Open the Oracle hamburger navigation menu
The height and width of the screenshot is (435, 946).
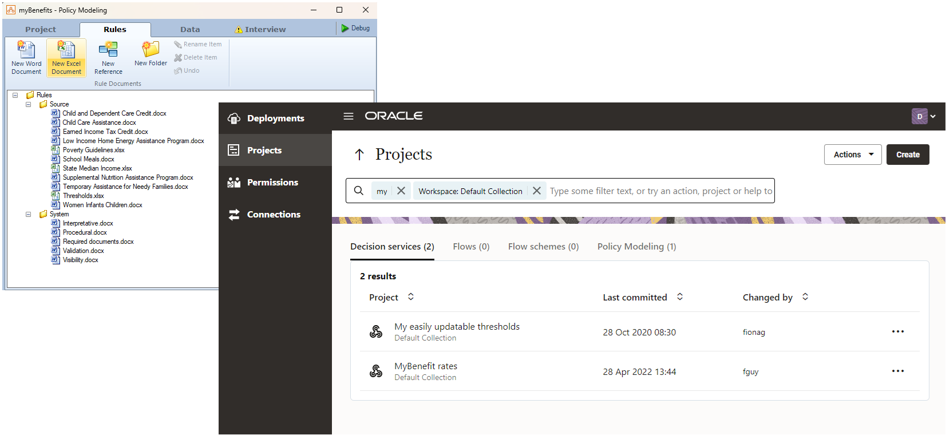[x=349, y=116]
